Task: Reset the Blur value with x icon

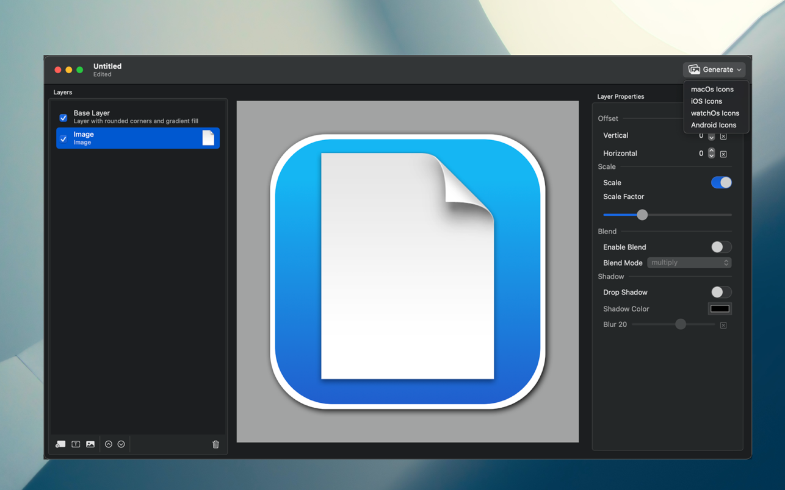Action: (x=723, y=325)
